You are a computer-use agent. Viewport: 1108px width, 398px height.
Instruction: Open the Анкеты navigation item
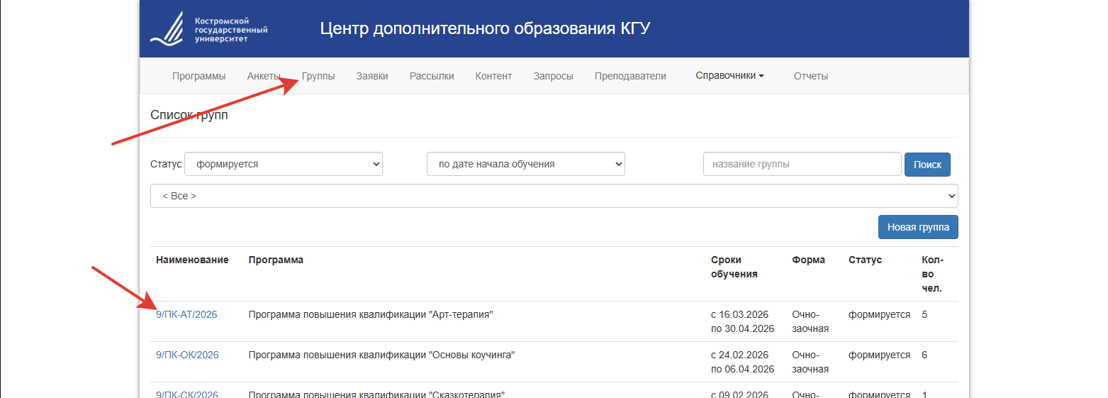point(264,76)
